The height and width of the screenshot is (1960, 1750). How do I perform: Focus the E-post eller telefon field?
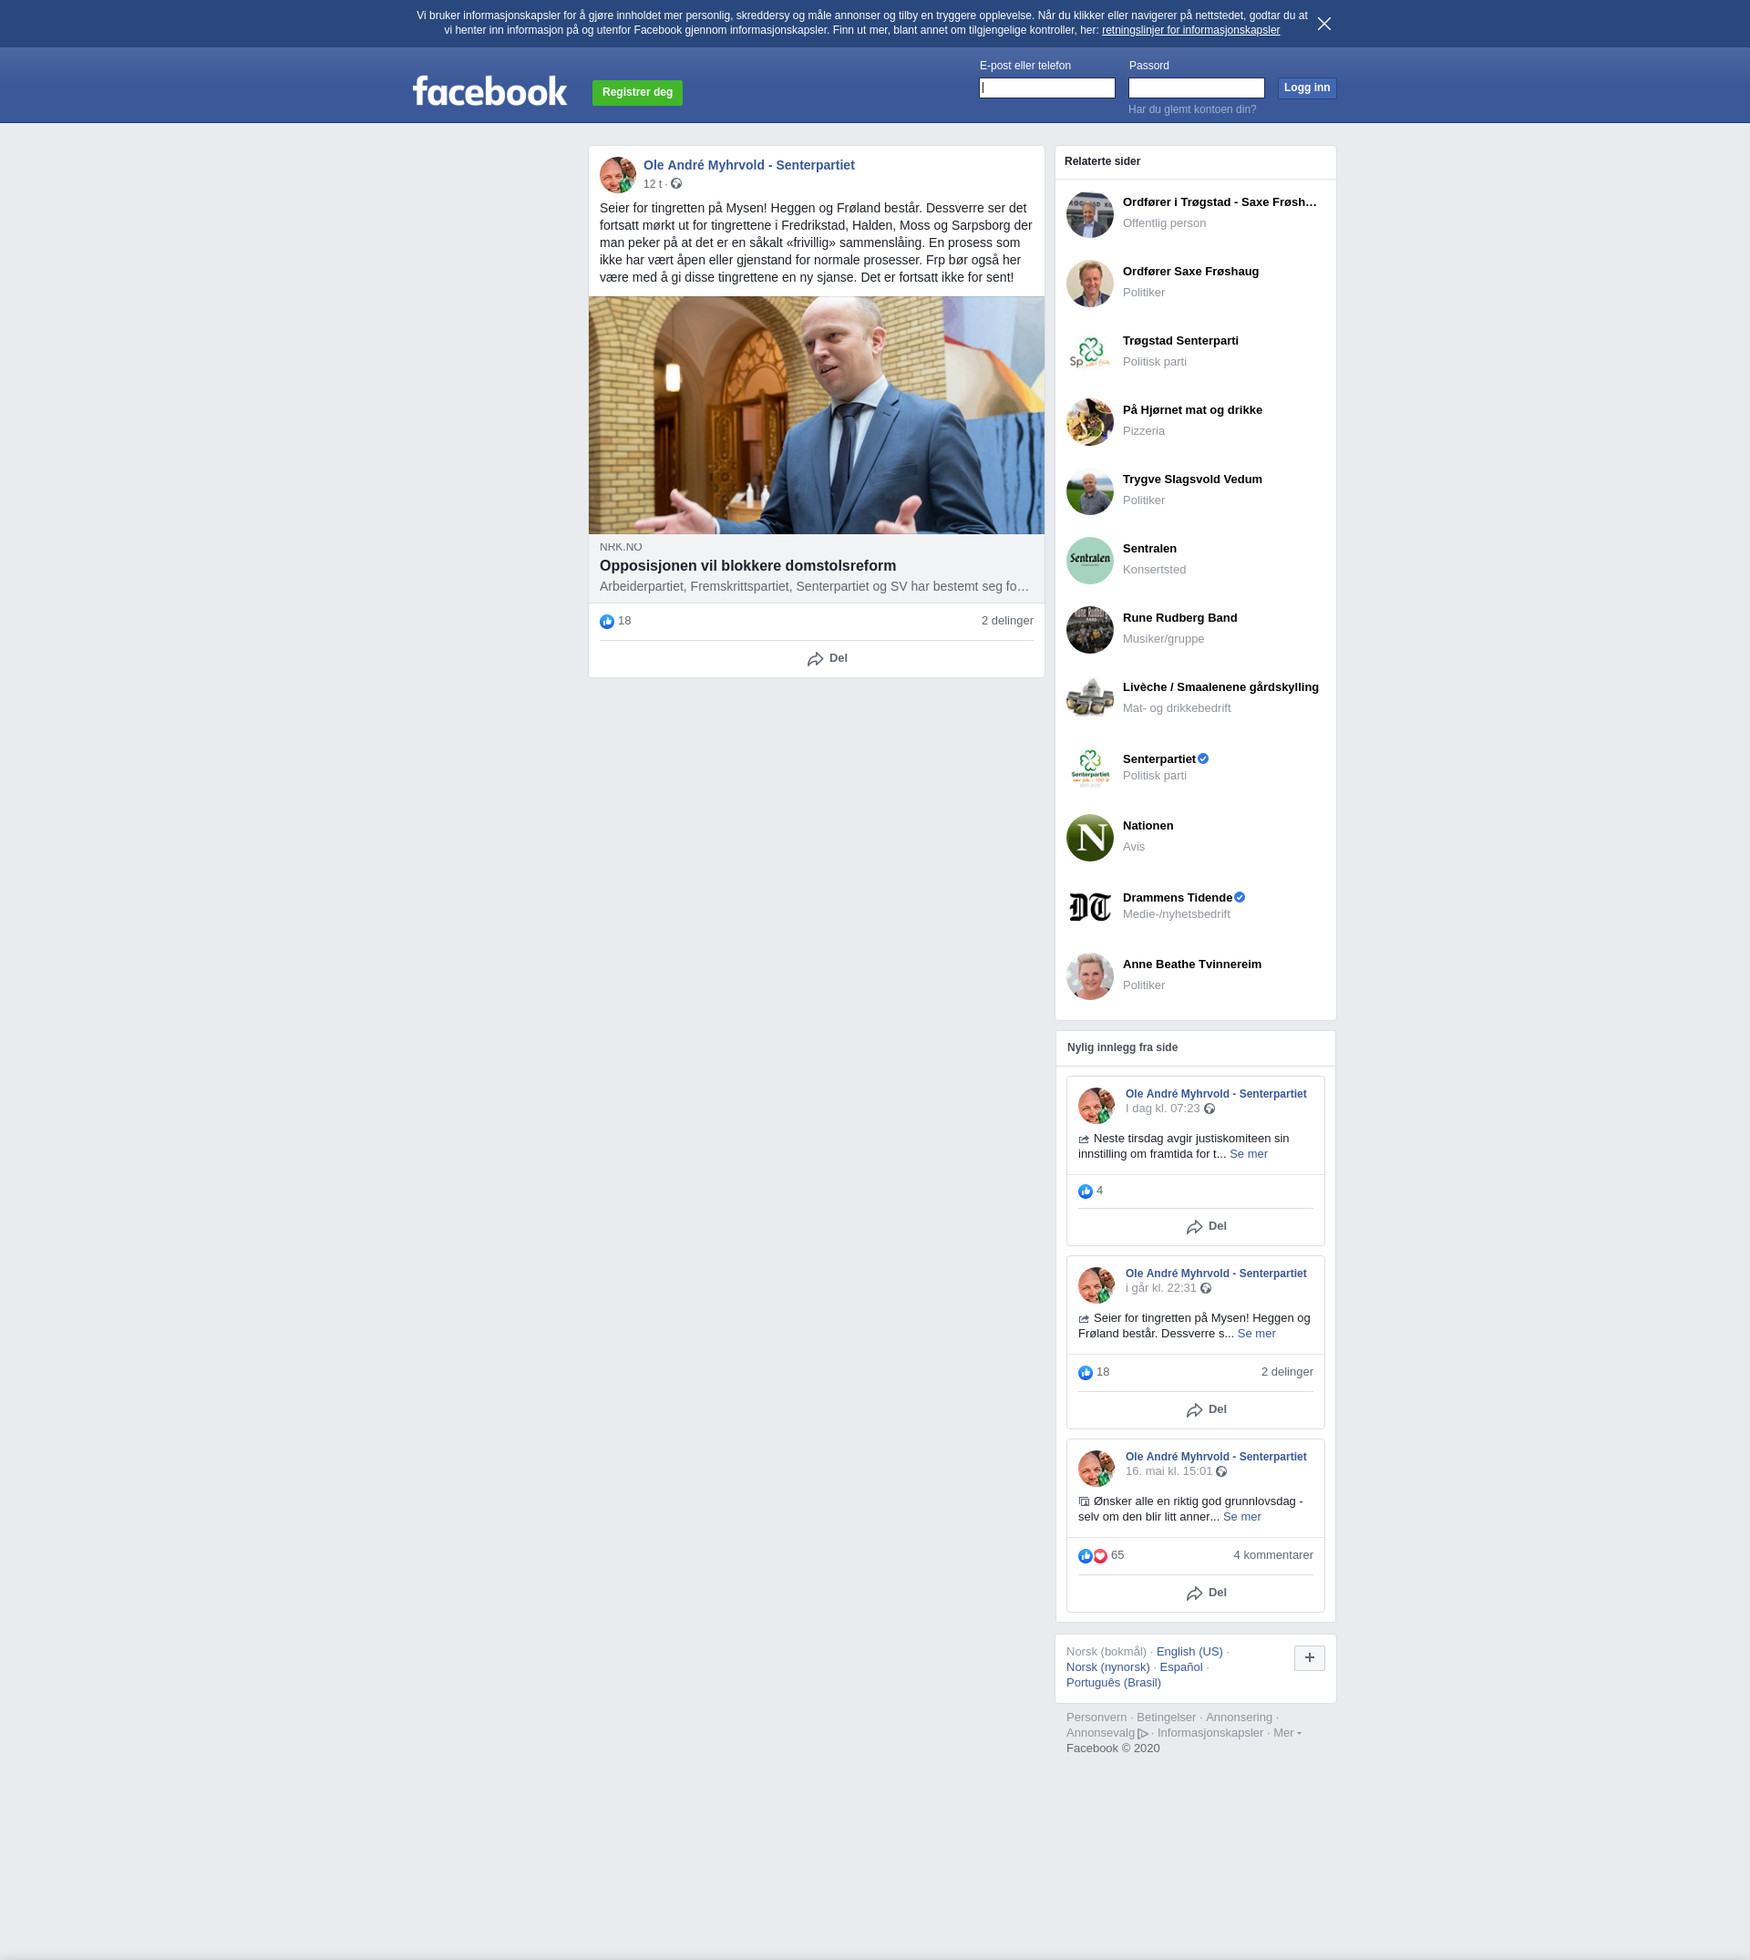coord(1047,88)
